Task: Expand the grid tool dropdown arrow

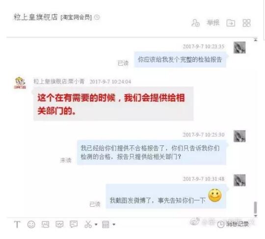Action: click(114, 224)
